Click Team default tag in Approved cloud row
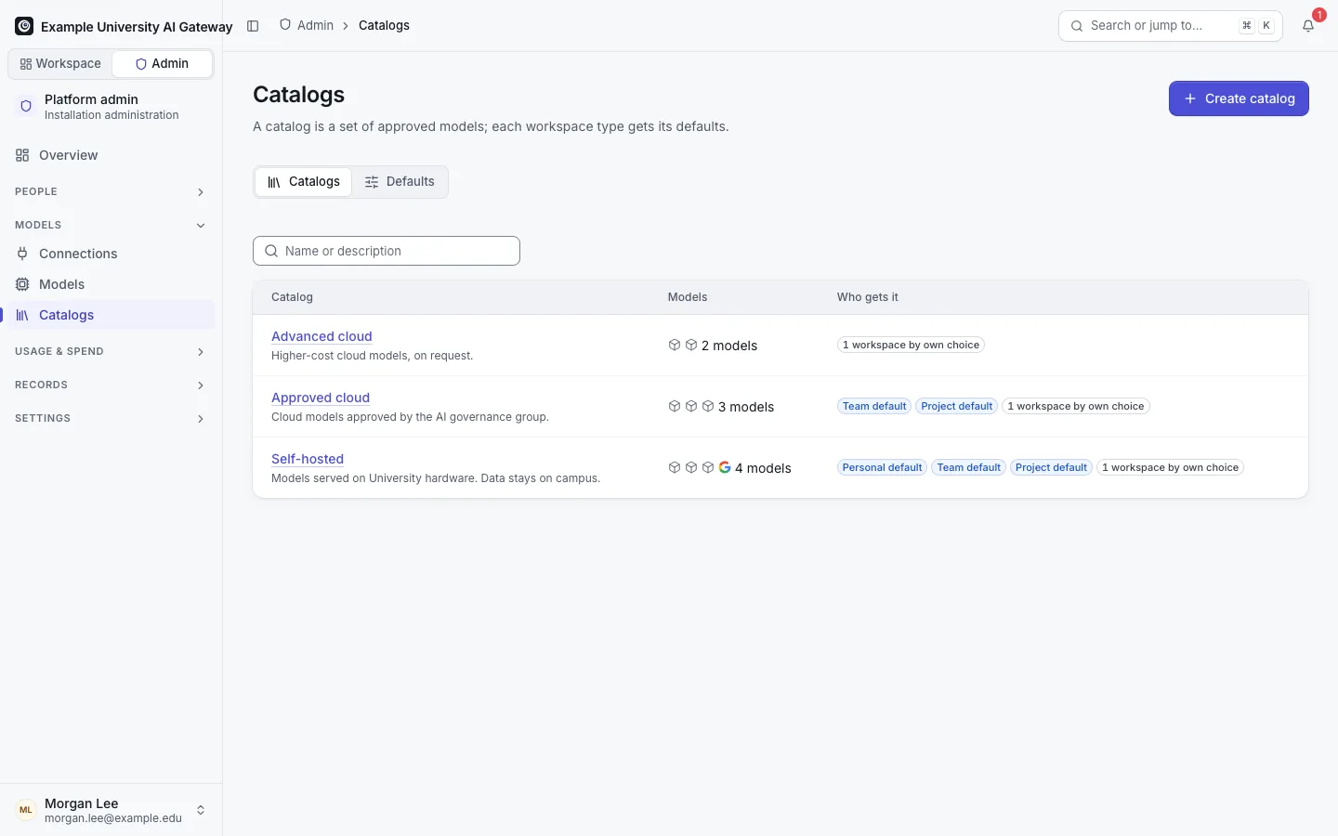The image size is (1338, 836). click(874, 406)
